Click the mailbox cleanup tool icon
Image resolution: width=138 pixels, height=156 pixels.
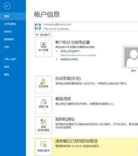tap(43, 102)
